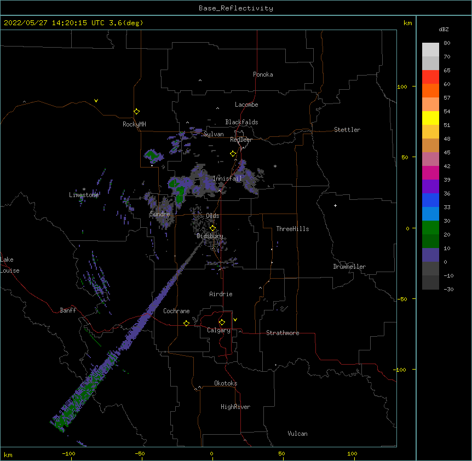The width and height of the screenshot is (472, 461).
Task: Click yellow diamond marker south of RedDeer
Action: tap(233, 154)
